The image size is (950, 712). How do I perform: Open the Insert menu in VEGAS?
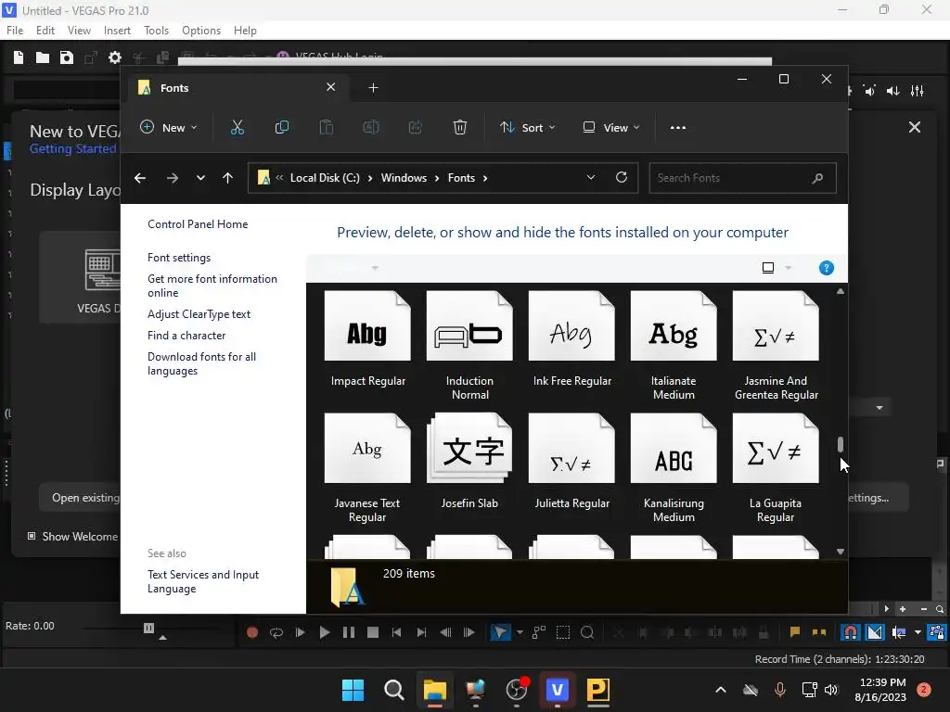117,31
